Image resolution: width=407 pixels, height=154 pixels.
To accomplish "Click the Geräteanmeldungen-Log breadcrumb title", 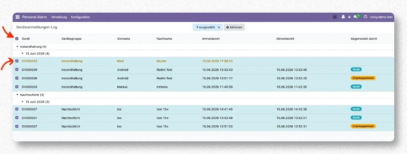I will (x=36, y=27).
